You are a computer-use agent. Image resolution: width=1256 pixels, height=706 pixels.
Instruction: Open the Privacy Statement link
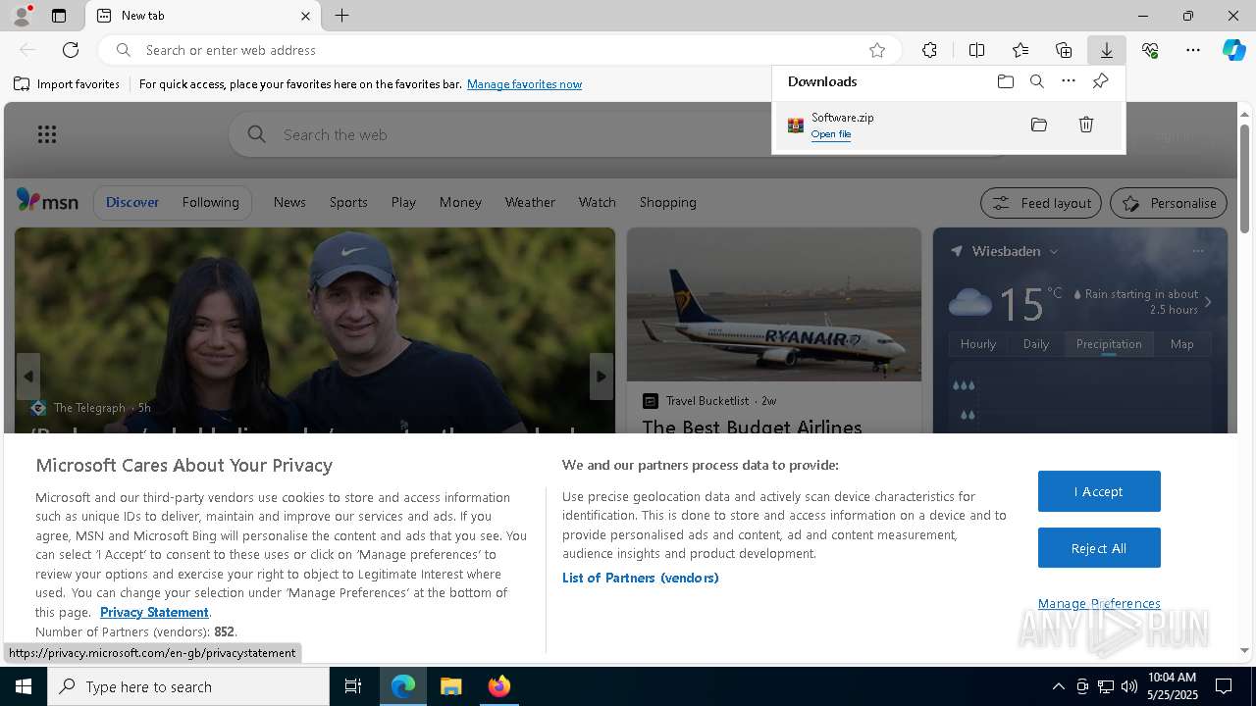pos(154,612)
